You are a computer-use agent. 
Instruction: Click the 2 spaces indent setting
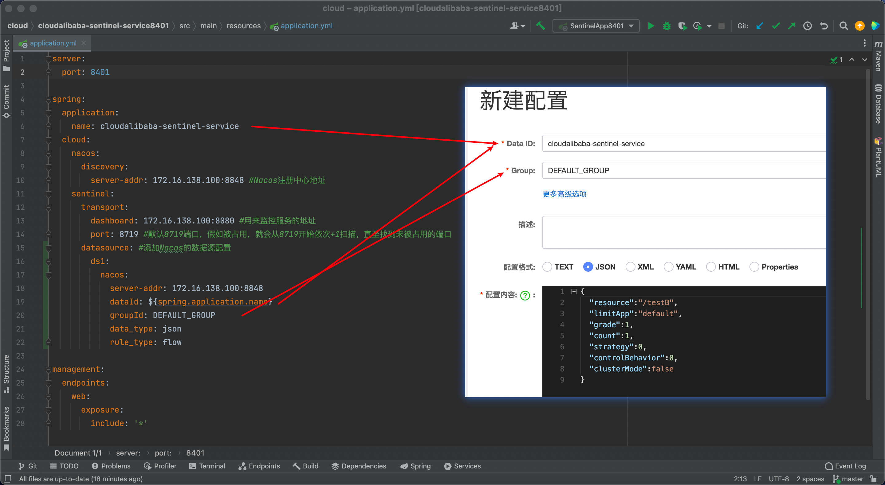(x=810, y=479)
